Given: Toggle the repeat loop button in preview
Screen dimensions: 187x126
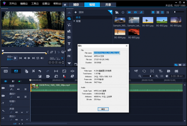Looking at the screenshot, I should tap(38, 58).
